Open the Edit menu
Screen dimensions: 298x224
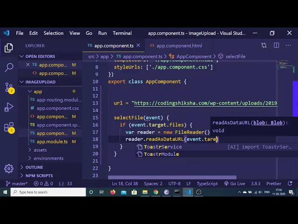click(34, 33)
